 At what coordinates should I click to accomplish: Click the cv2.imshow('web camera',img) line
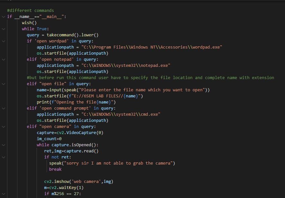tap(79, 182)
